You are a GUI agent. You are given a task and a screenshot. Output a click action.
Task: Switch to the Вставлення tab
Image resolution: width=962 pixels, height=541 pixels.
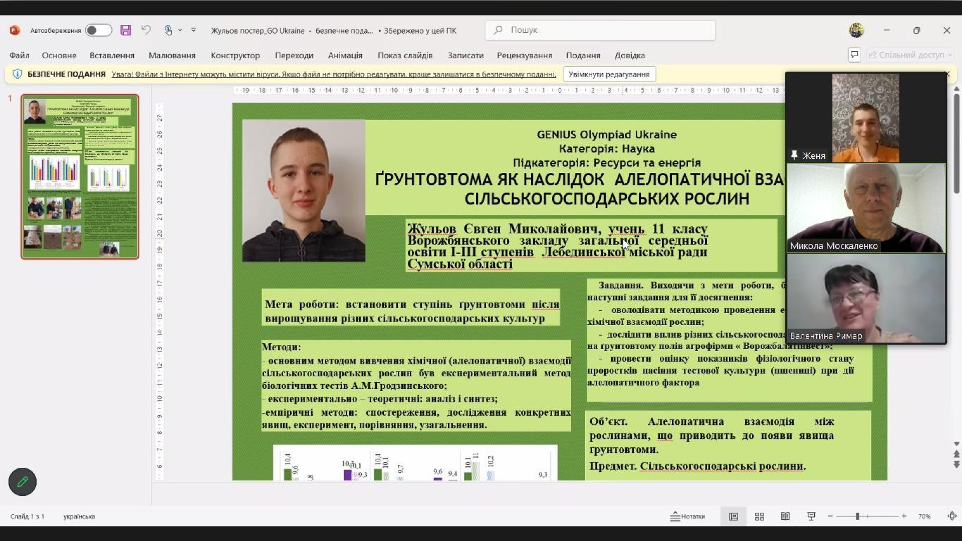[112, 55]
